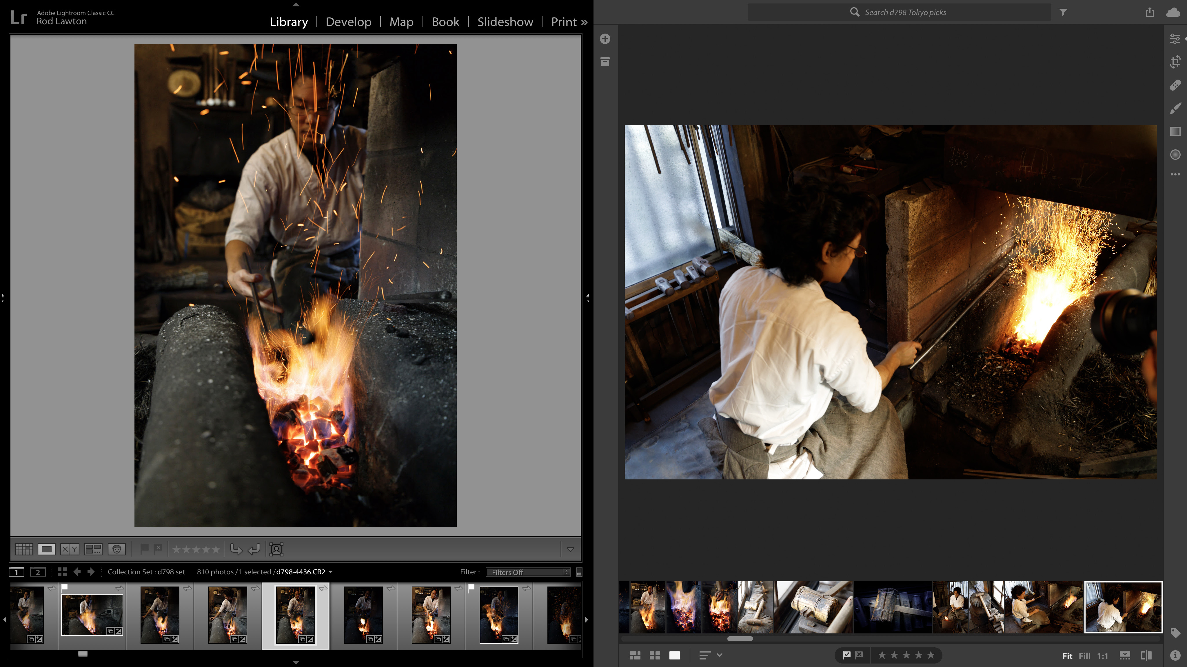The width and height of the screenshot is (1187, 667).
Task: Expand the sort order dropdown
Action: pos(719,655)
